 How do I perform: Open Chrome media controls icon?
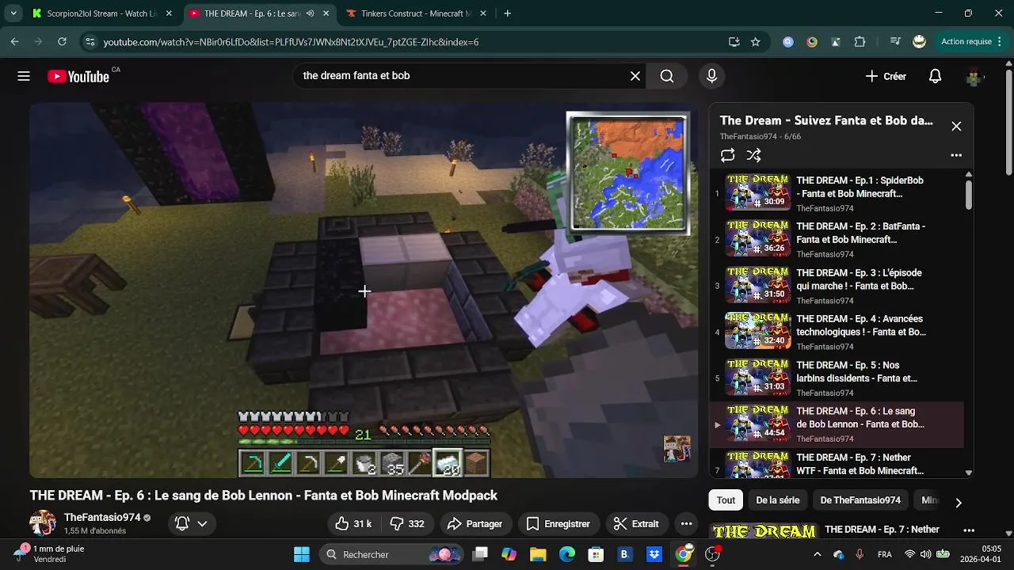[x=895, y=42]
